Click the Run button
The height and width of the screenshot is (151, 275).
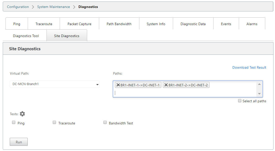pos(19,142)
